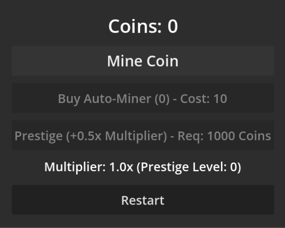285x228 pixels.
Task: Activate Prestige for +0.5x multiplier
Action: coord(143,135)
